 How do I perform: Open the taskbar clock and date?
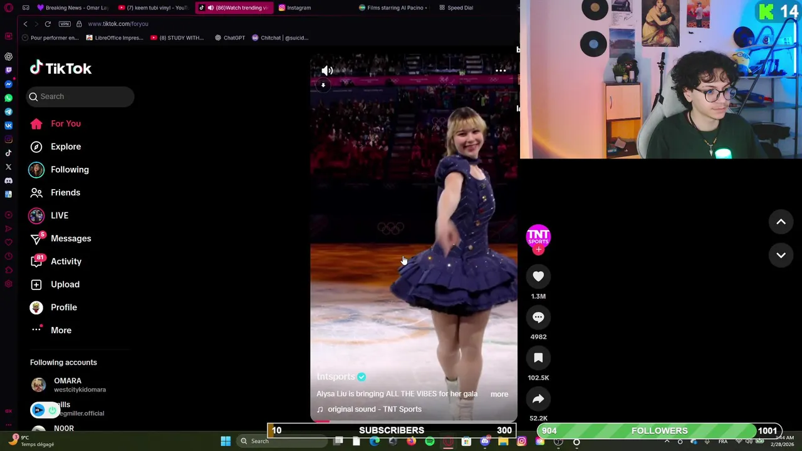click(x=783, y=441)
